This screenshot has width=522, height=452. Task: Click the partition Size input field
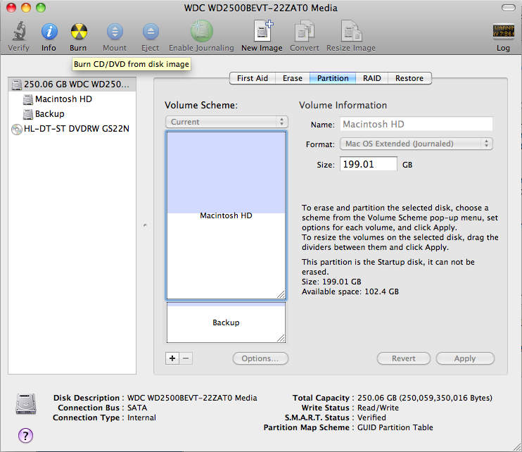[368, 164]
